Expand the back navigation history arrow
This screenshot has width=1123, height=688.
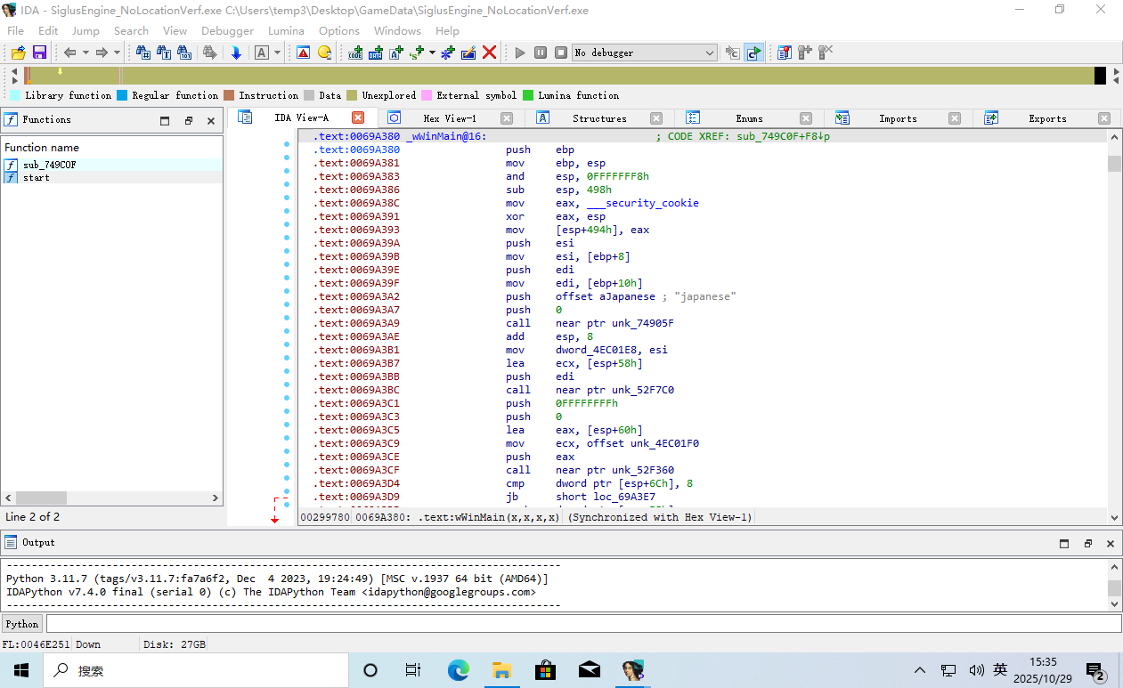[x=85, y=53]
